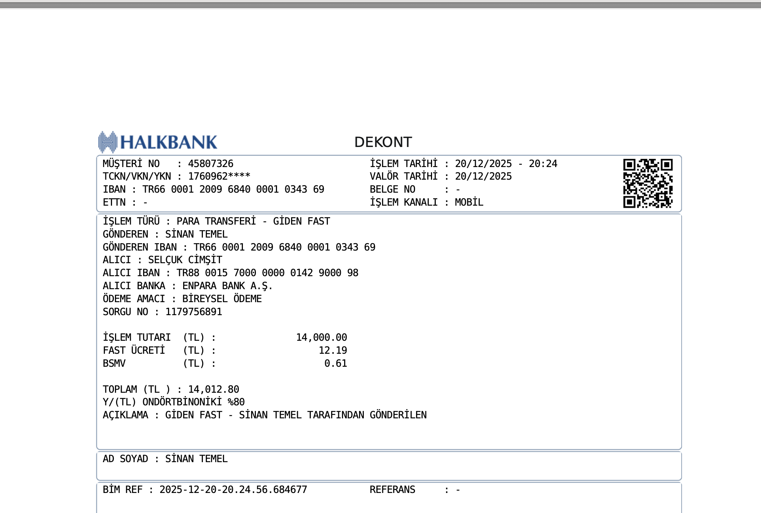This screenshot has width=761, height=513.
Task: Click the AD SOYAD : SİNAN TEMEL line
Action: click(x=165, y=459)
